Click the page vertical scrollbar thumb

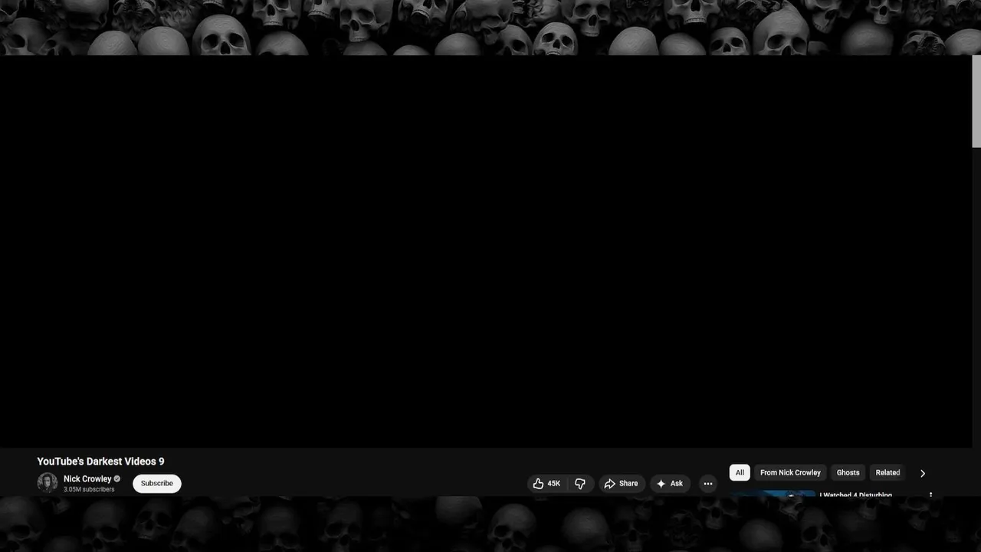point(976,101)
